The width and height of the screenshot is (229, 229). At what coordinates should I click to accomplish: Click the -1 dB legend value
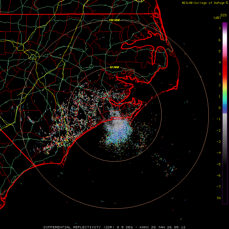pos(219,119)
